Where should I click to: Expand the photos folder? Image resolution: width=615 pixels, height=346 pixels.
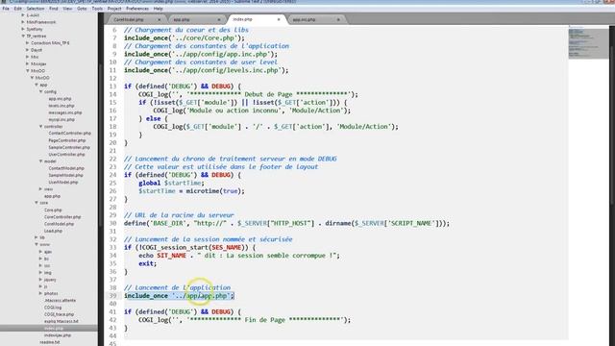40,293
